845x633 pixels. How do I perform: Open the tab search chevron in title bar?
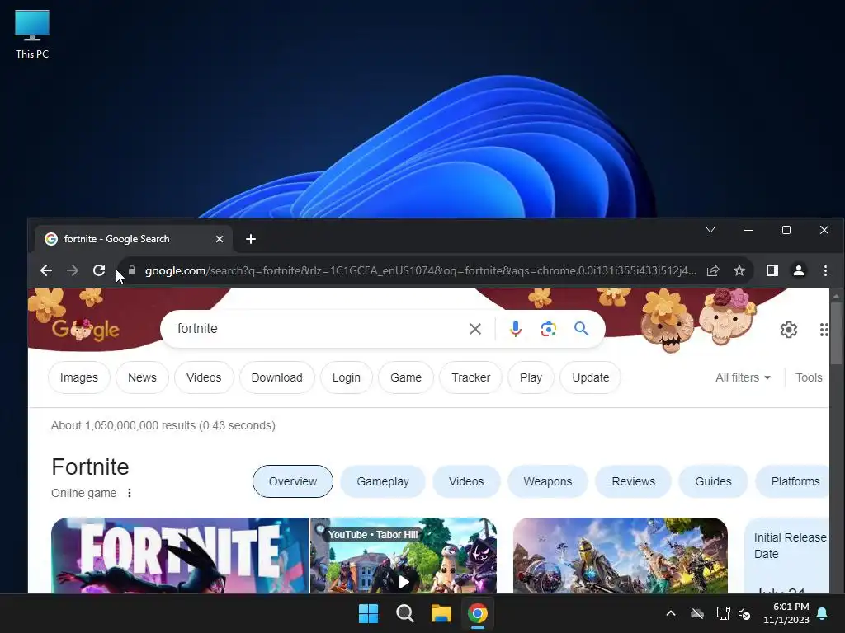pyautogui.click(x=710, y=231)
